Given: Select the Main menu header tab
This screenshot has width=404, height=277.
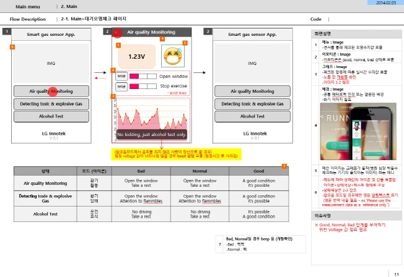Looking at the screenshot, I should click(x=29, y=6).
